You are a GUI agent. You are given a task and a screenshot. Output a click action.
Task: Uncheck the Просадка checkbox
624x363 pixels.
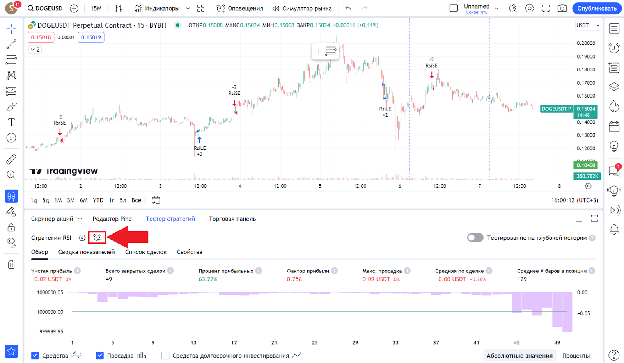click(100, 356)
